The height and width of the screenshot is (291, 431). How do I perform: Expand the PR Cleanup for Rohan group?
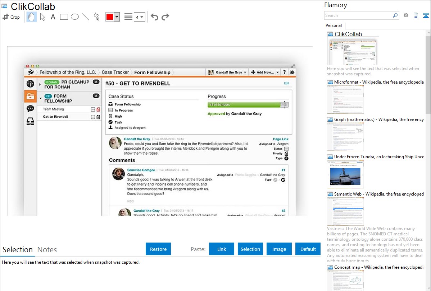click(x=40, y=84)
